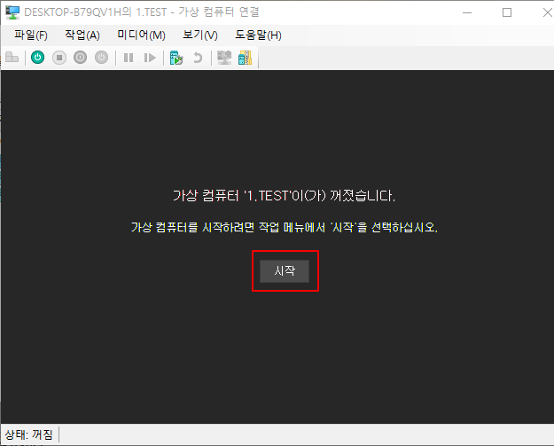Click the Checkpoint toolbar icon
This screenshot has width=554, height=446.
click(176, 58)
